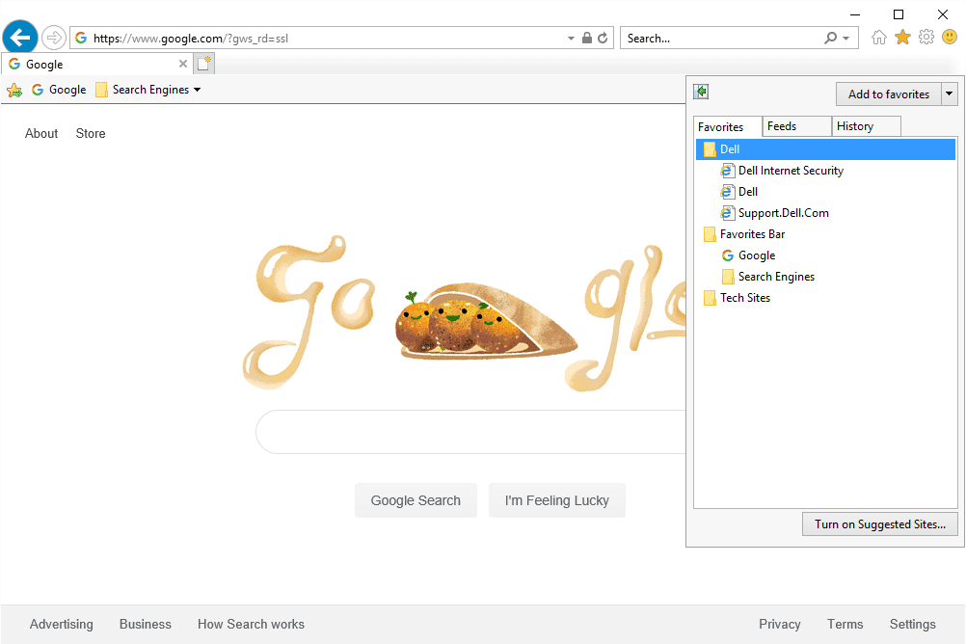Open the Home page icon
The height and width of the screenshot is (644, 966).
pyautogui.click(x=878, y=38)
